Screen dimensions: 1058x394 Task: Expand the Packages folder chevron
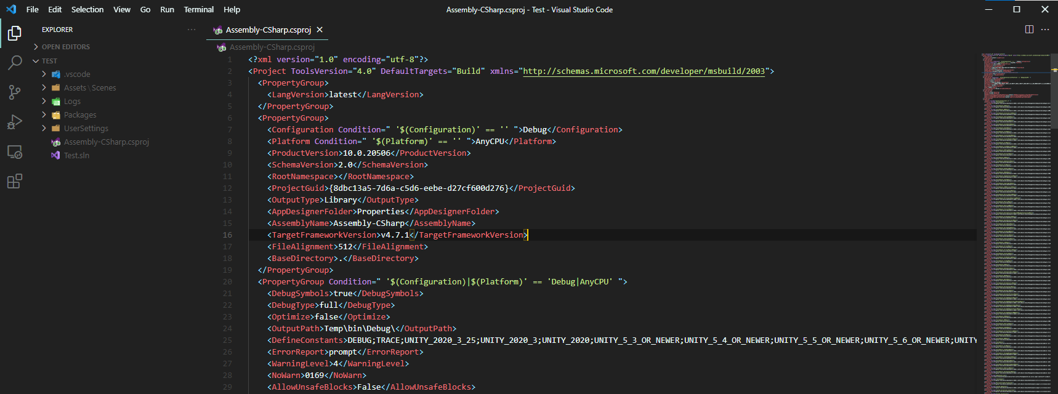coord(44,115)
